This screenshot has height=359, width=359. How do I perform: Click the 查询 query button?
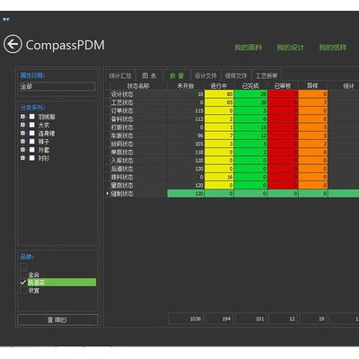(x=57, y=320)
